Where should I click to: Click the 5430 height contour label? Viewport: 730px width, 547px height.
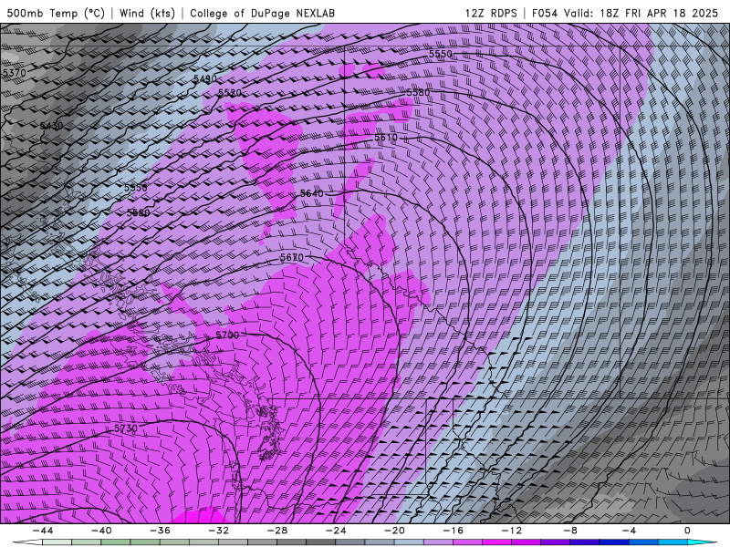tap(51, 126)
